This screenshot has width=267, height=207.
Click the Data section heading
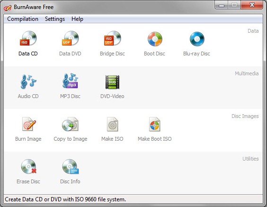[x=253, y=31]
